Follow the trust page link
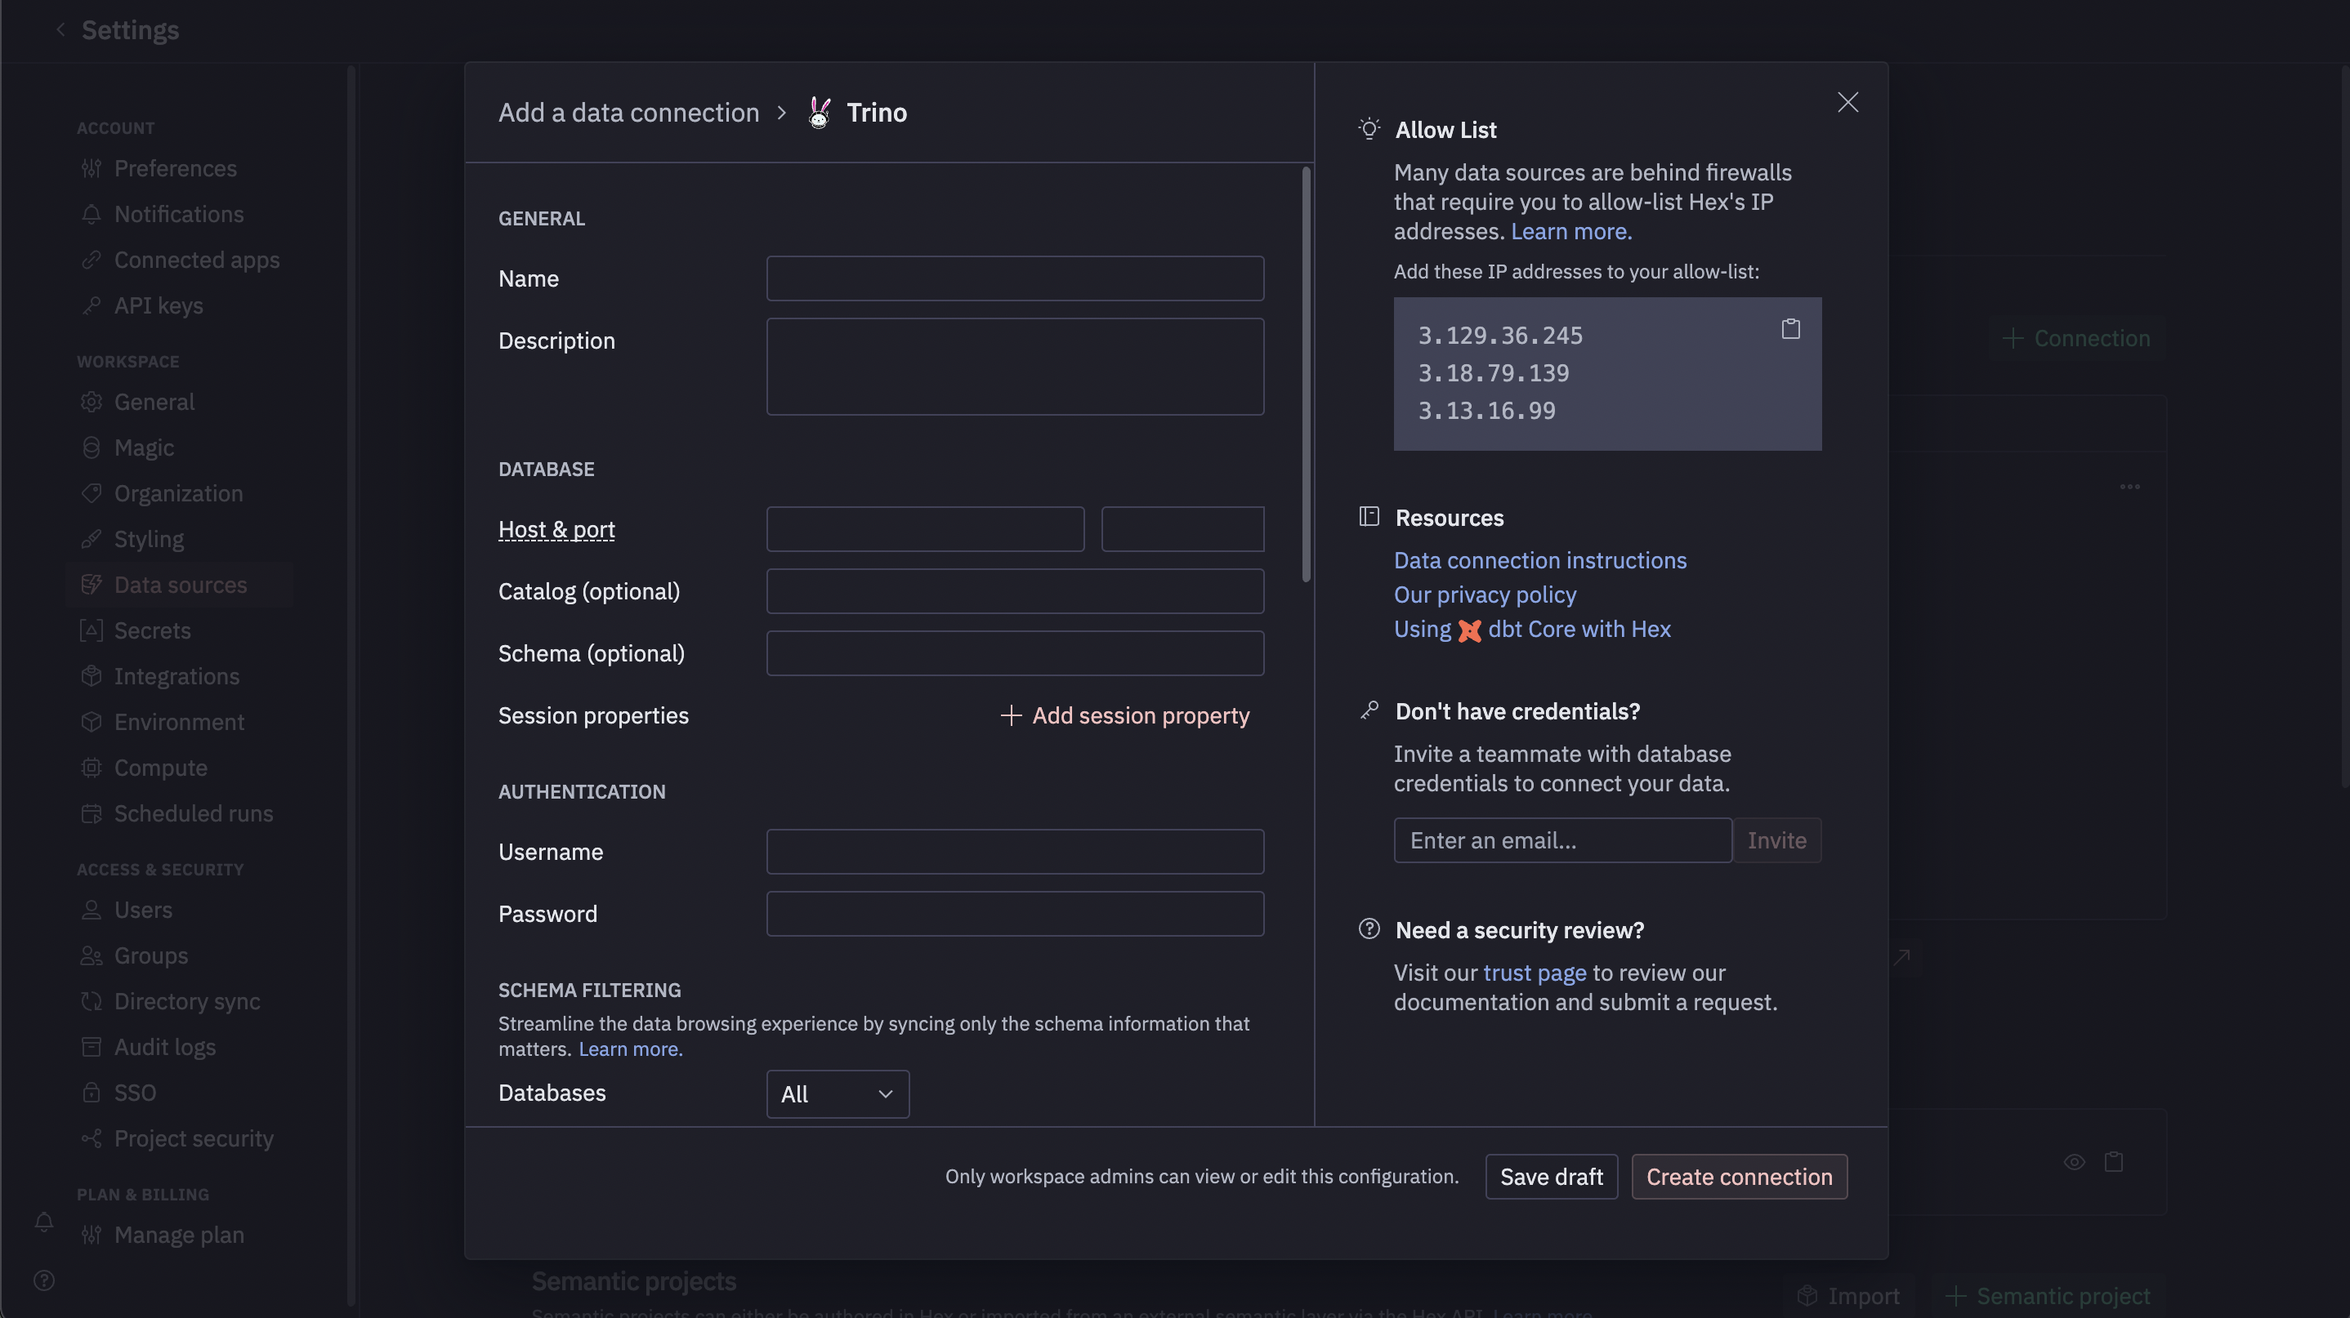2350x1318 pixels. coord(1535,973)
